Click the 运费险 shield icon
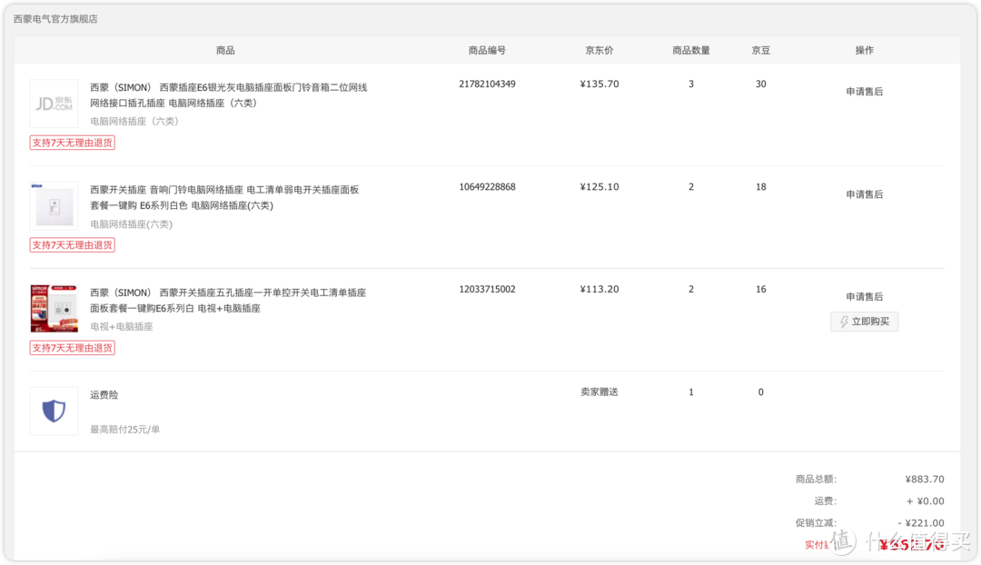The height and width of the screenshot is (565, 981). 54,411
